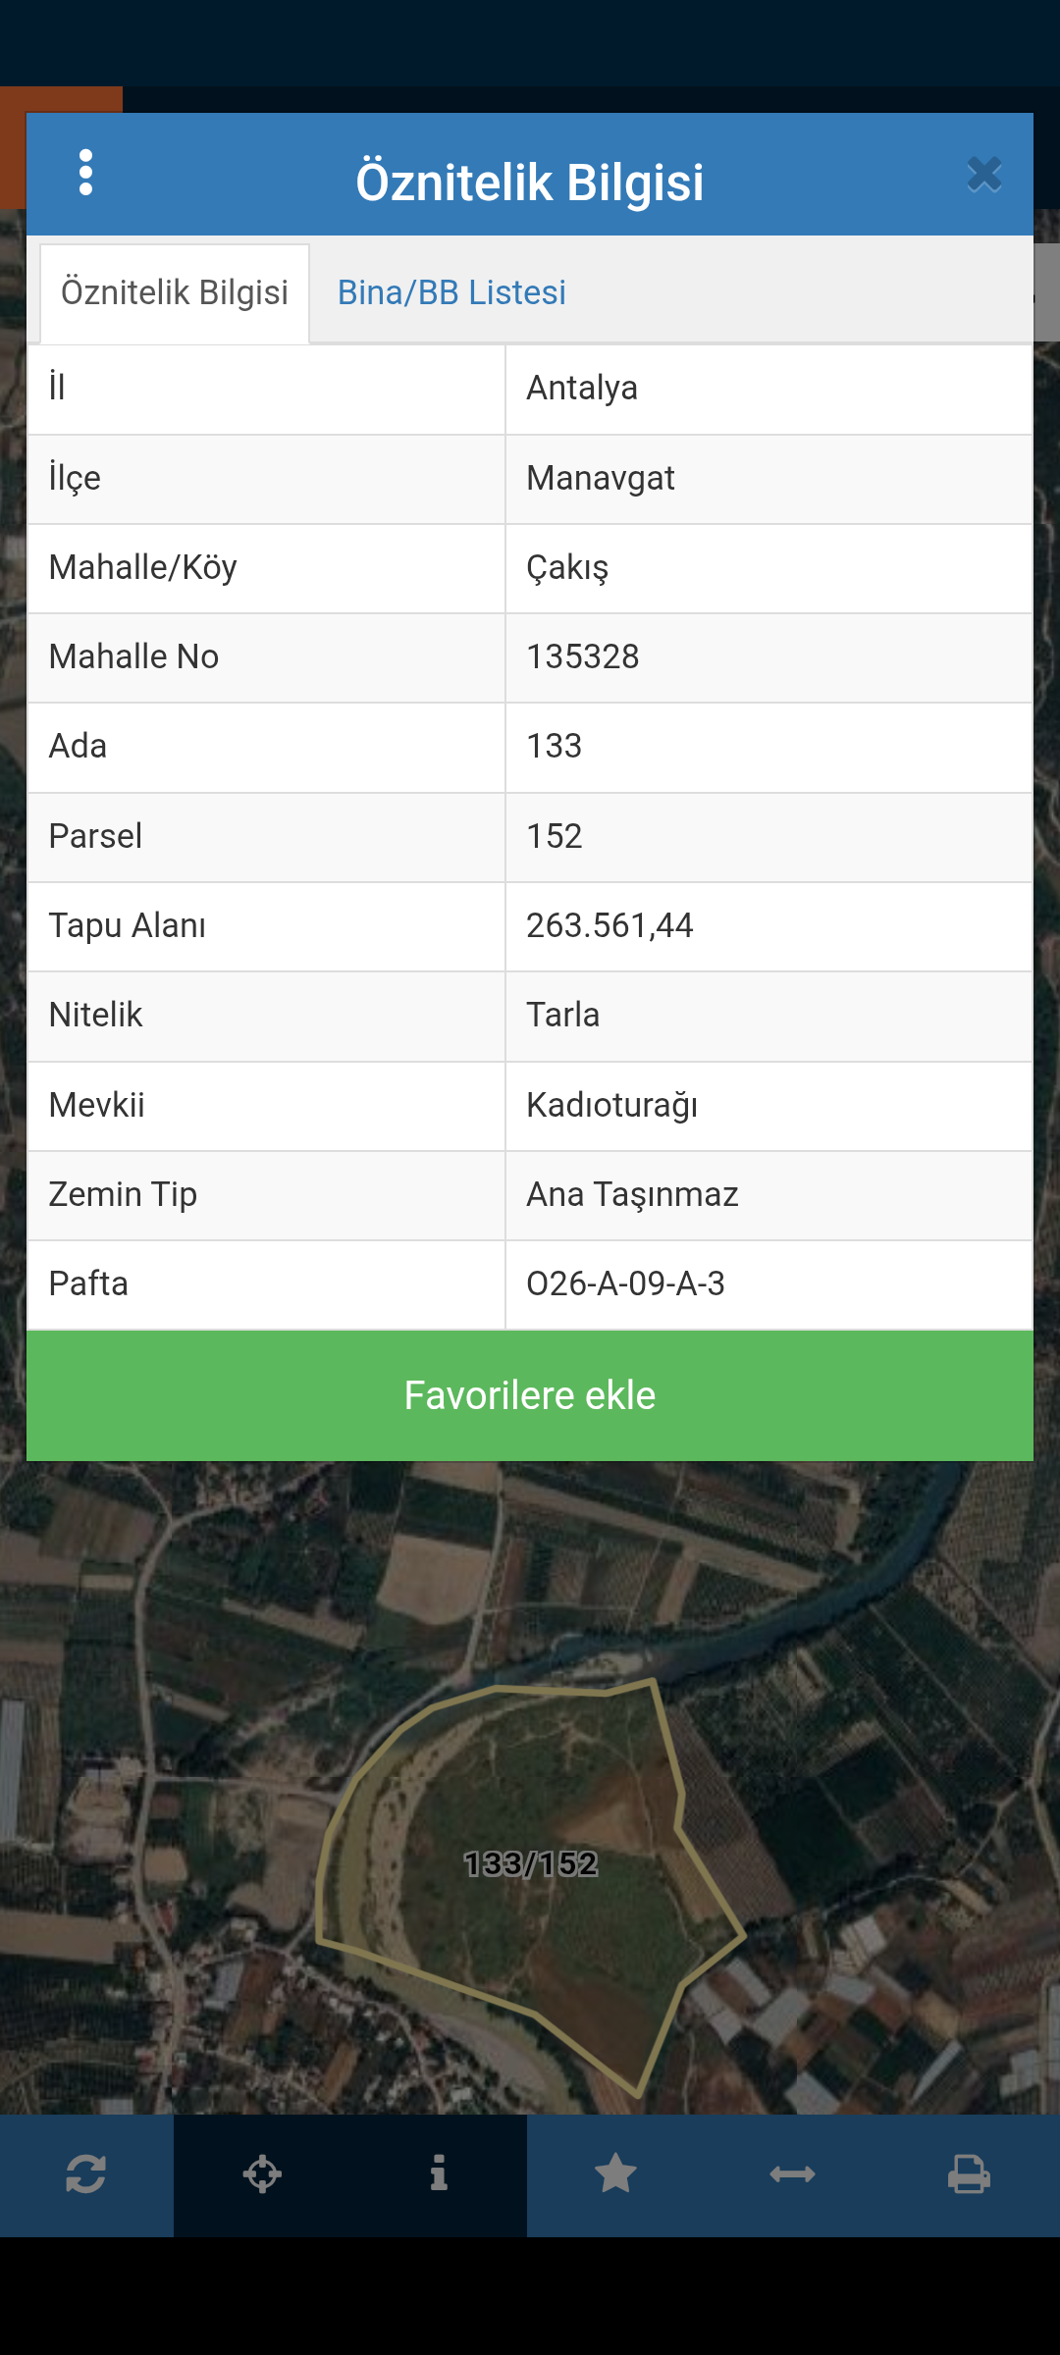Select the Manavgat district value

pyautogui.click(x=601, y=479)
